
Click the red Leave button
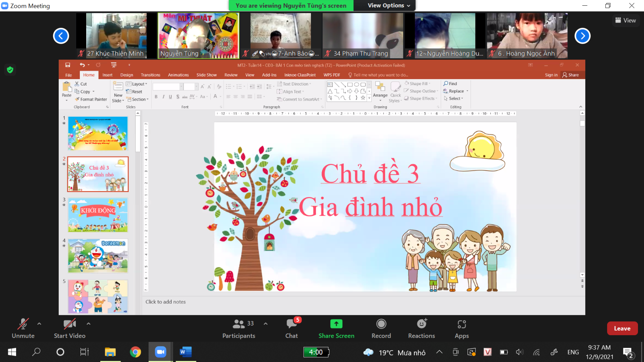622,328
